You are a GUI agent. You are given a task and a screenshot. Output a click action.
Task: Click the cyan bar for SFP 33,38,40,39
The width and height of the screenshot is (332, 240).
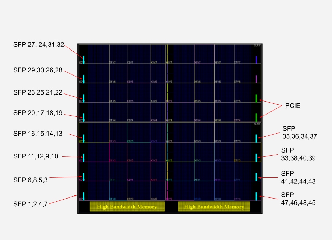tap(256, 158)
